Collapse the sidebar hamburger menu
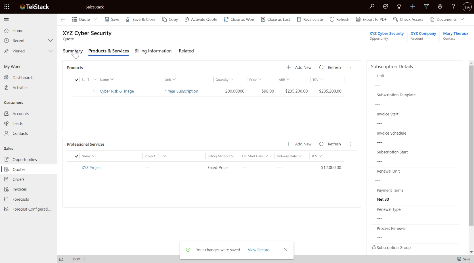Viewport: 474px width, 263px height. 6,20
